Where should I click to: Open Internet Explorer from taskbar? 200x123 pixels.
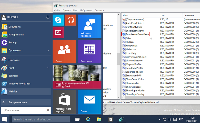[88, 119]
